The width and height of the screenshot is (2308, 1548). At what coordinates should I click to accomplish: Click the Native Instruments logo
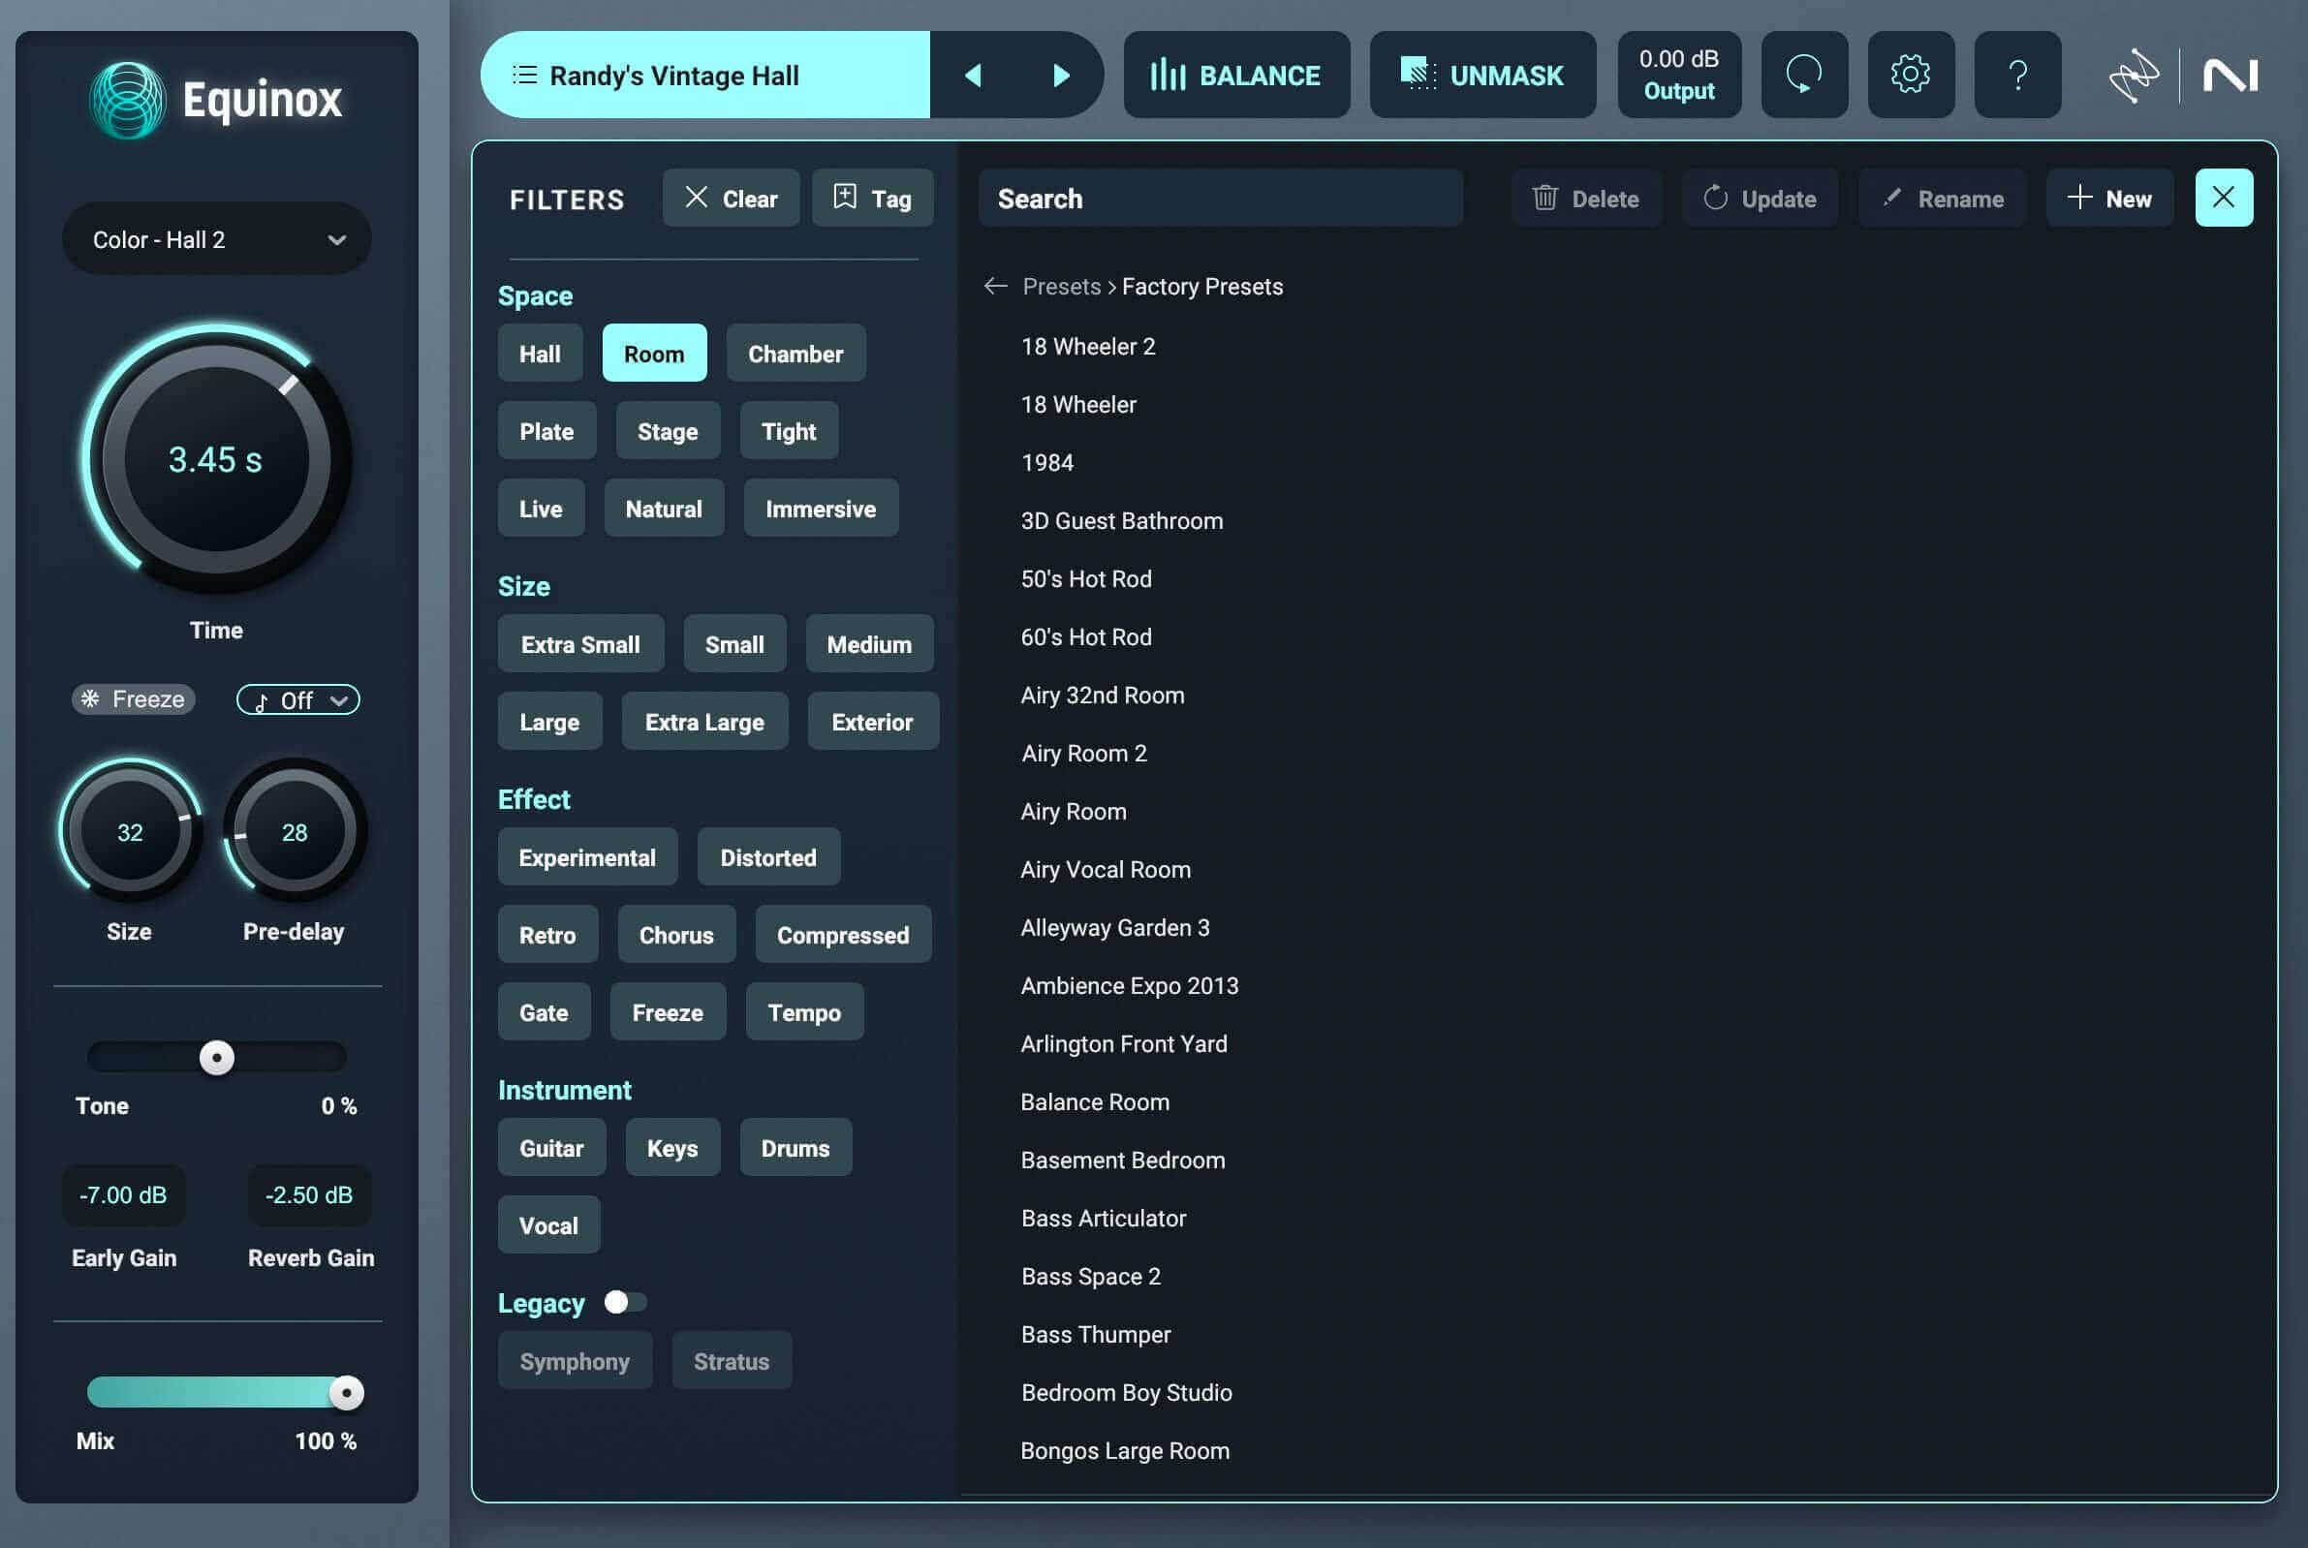click(x=2230, y=75)
